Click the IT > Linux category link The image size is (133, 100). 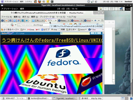click(x=20, y=33)
